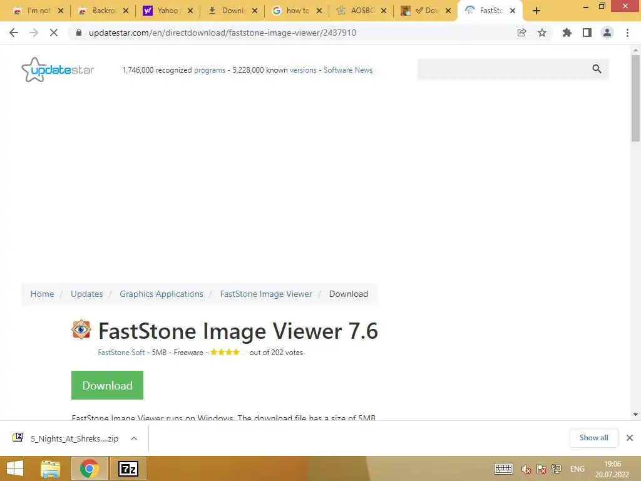Open FastStone Soft publisher link

point(121,352)
